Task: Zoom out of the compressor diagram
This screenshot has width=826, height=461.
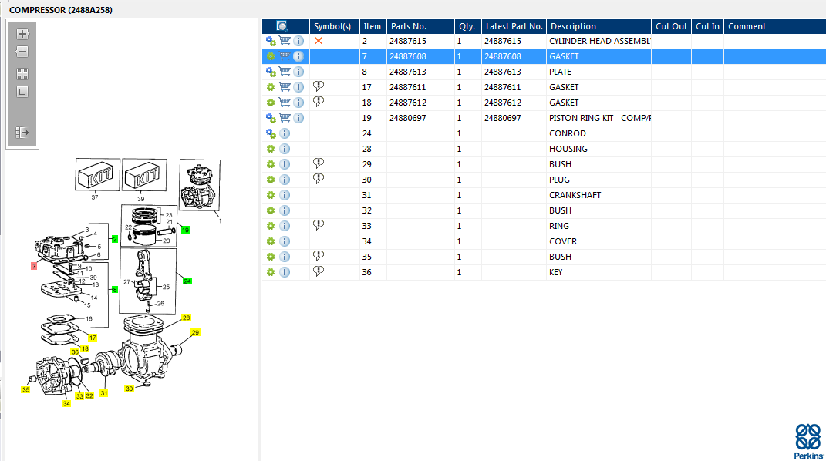Action: (x=22, y=52)
